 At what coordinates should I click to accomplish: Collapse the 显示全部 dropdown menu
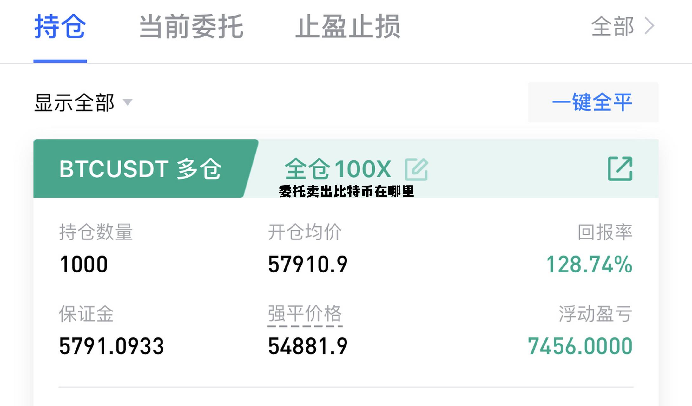(128, 102)
